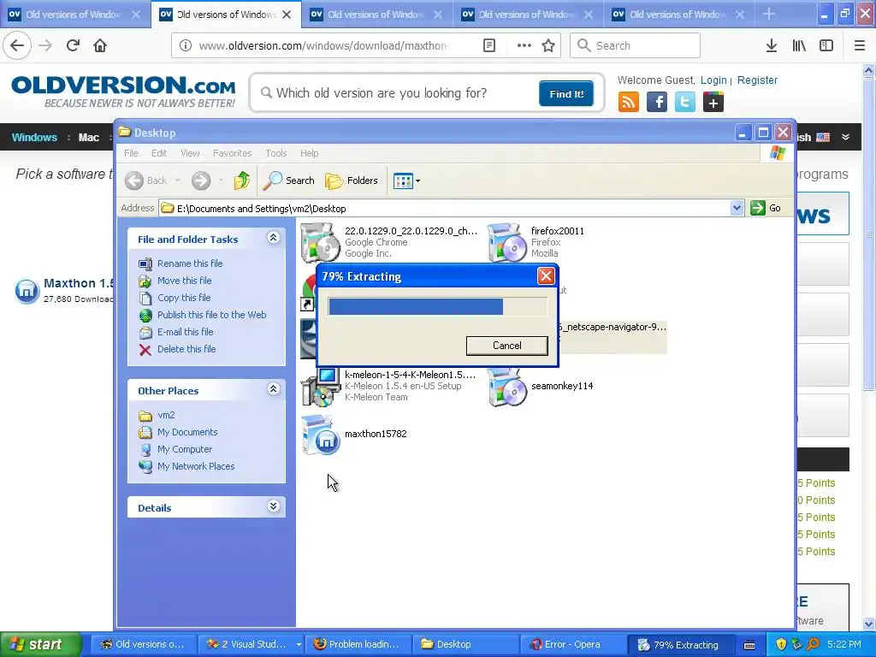Click the Firefox Search box
This screenshot has width=876, height=657.
pos(635,45)
